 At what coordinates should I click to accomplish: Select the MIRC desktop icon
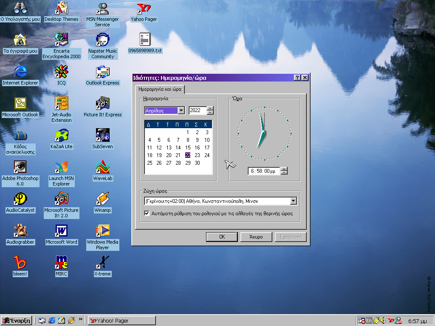pyautogui.click(x=61, y=263)
